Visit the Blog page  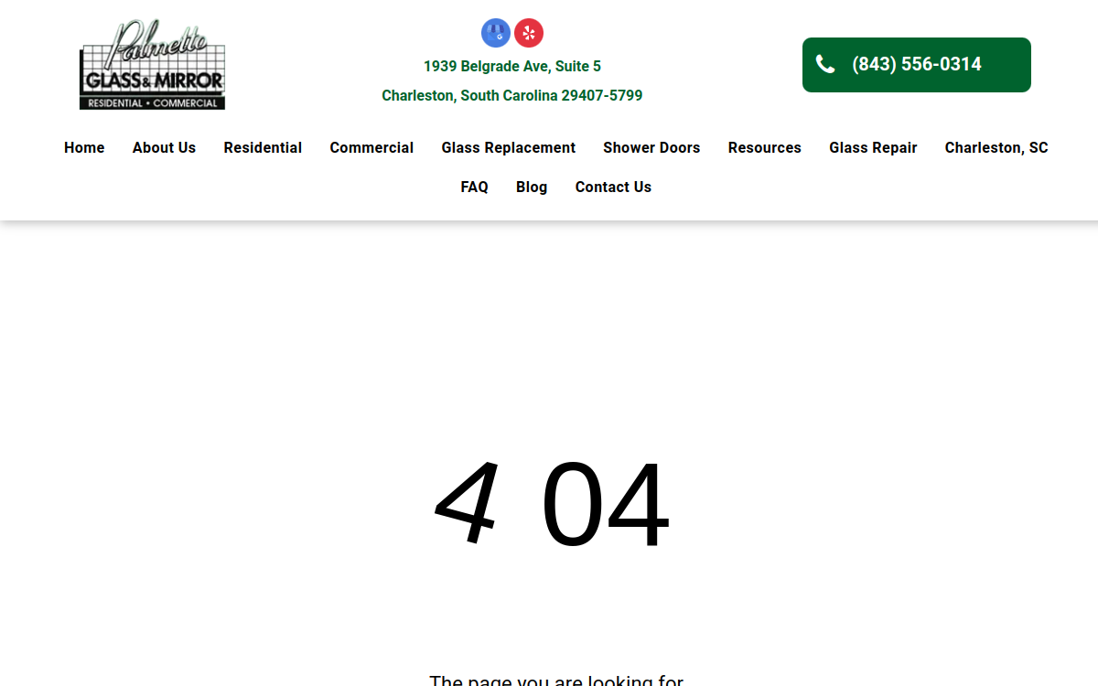pyautogui.click(x=532, y=187)
